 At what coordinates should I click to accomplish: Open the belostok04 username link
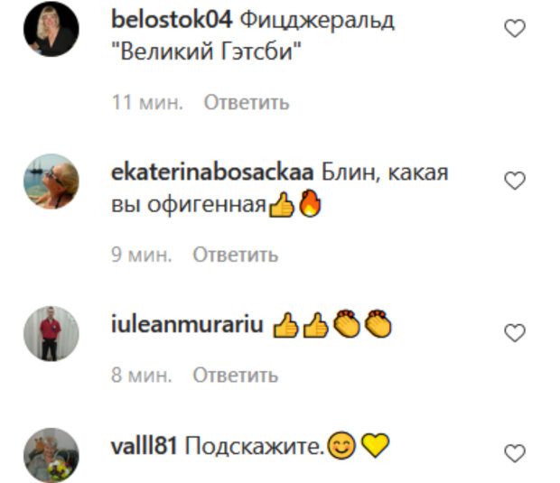tap(172, 19)
